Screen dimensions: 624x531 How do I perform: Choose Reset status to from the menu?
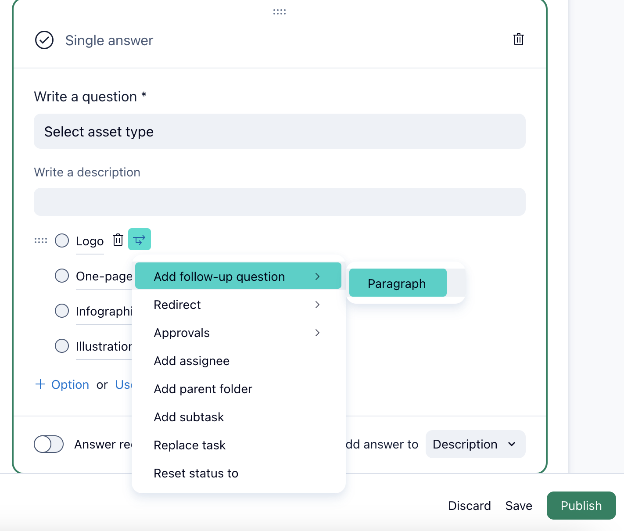(x=238, y=473)
